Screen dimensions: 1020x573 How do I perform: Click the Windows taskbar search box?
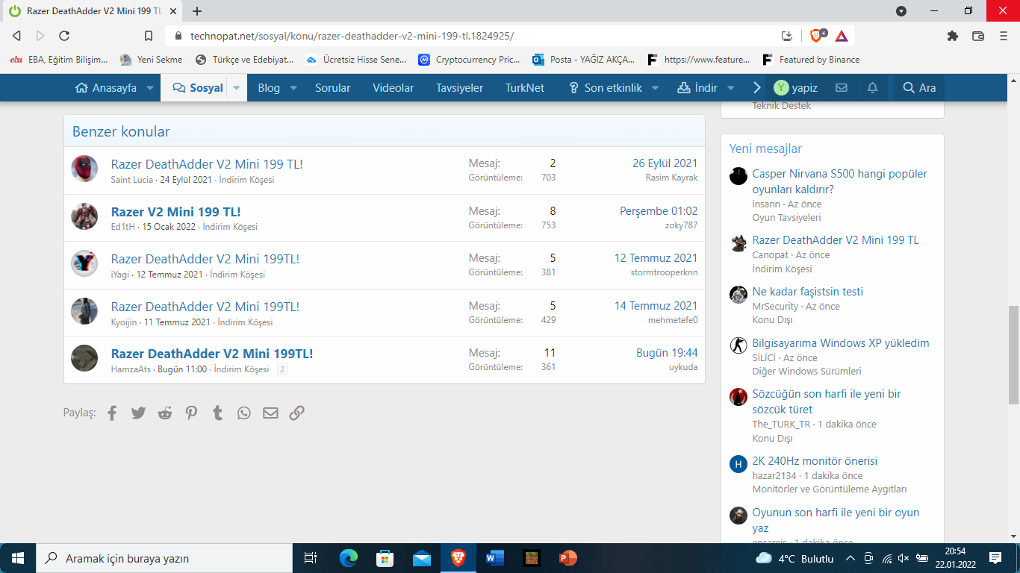point(164,558)
